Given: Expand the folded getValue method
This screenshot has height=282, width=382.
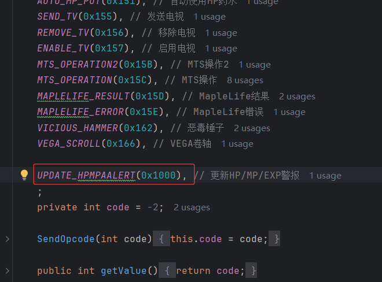Looking at the screenshot, I should pos(7,270).
